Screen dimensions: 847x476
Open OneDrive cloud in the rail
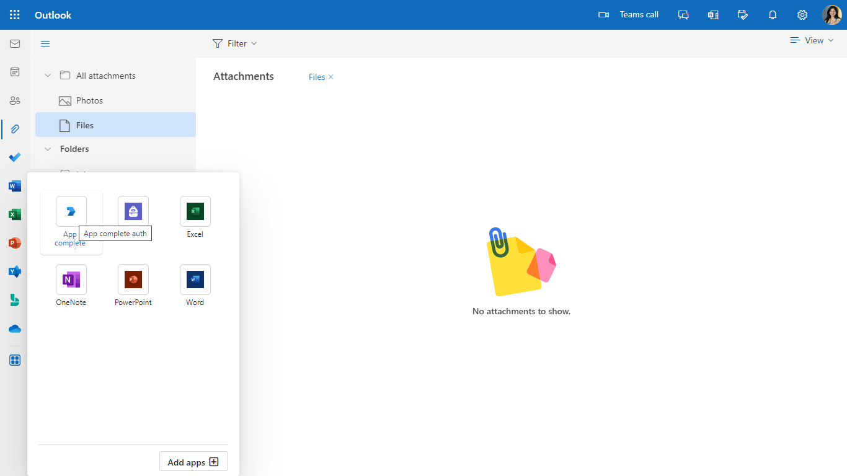click(15, 328)
